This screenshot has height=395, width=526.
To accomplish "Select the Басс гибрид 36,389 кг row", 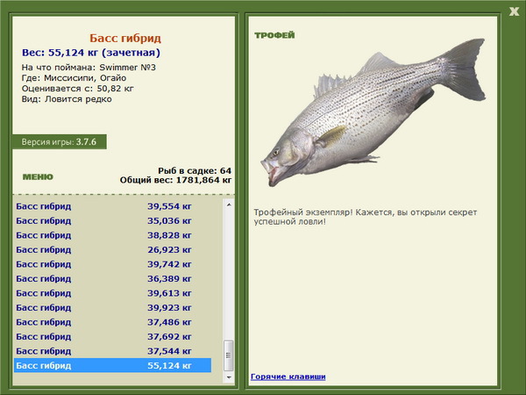I will pyautogui.click(x=112, y=278).
